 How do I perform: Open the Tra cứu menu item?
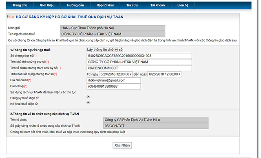(x=132, y=5)
